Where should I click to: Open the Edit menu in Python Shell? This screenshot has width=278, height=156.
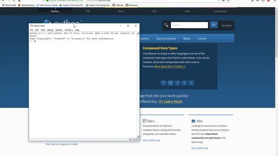pos(37,30)
